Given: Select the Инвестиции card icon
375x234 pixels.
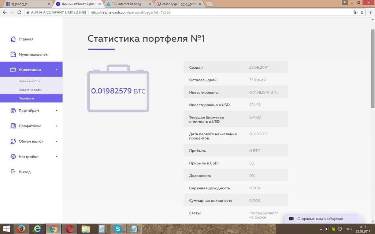Looking at the screenshot, I should click(x=12, y=69).
